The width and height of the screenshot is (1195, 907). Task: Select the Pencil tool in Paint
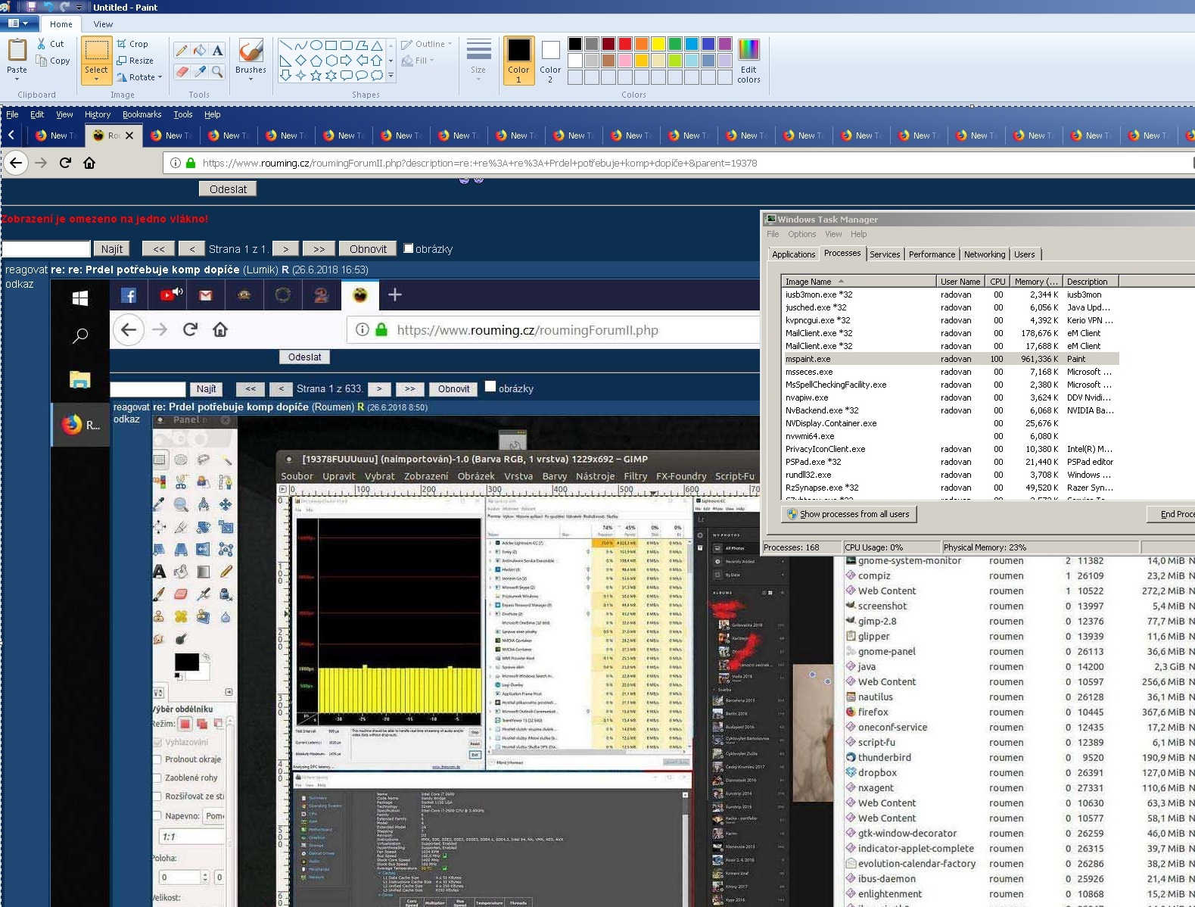[181, 51]
